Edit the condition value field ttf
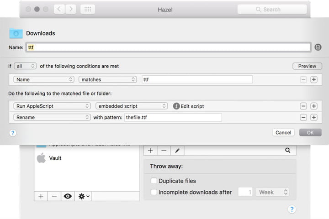This screenshot has height=219, width=329. pyautogui.click(x=197, y=80)
